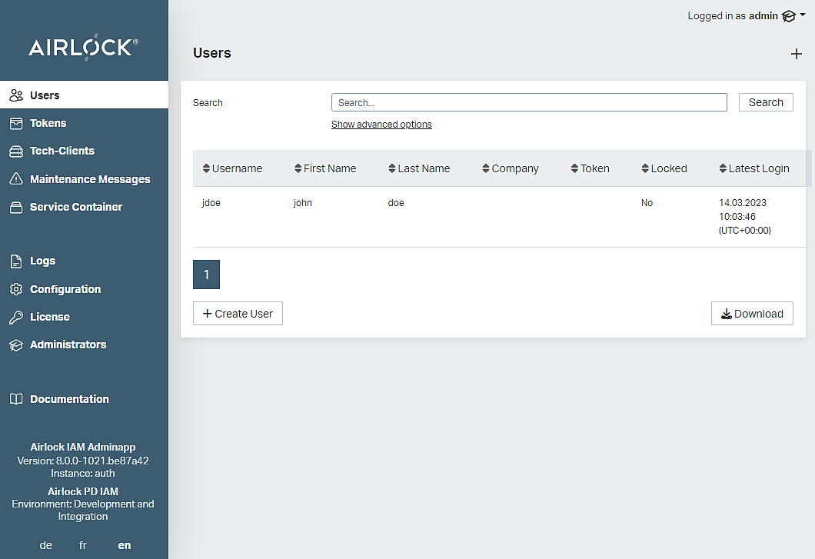Switch interface language to French (fr)
This screenshot has height=559, width=815.
[x=83, y=545]
